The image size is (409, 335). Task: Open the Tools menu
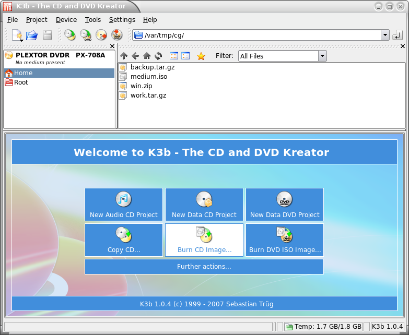coord(93,20)
